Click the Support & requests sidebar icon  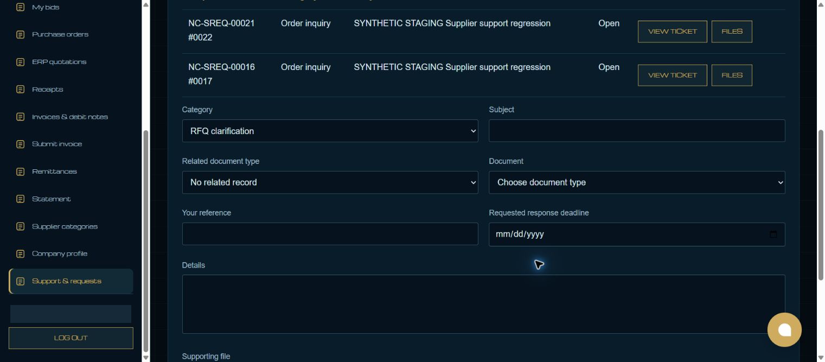click(x=20, y=281)
